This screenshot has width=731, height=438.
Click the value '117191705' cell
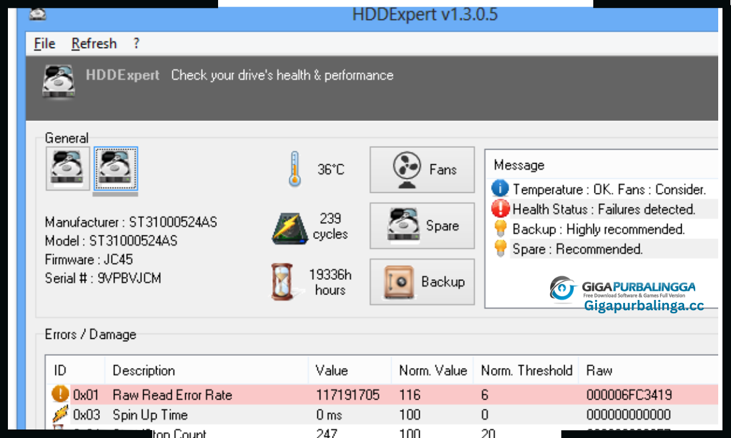pyautogui.click(x=347, y=395)
